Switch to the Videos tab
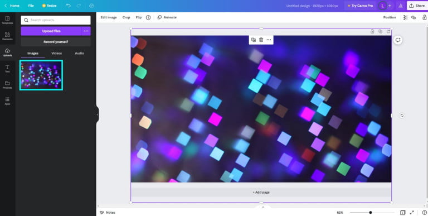The image size is (428, 216). [56, 54]
